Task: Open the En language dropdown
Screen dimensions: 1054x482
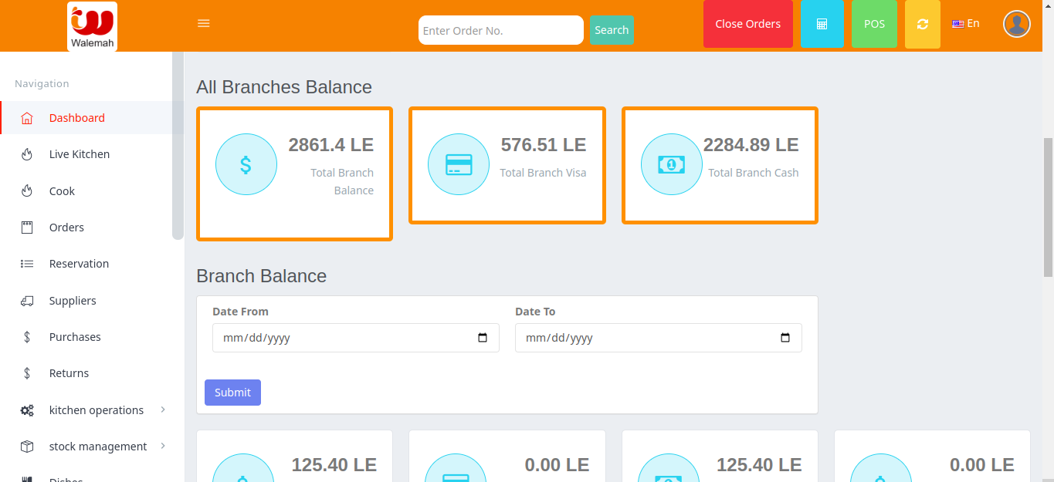Action: [x=966, y=24]
